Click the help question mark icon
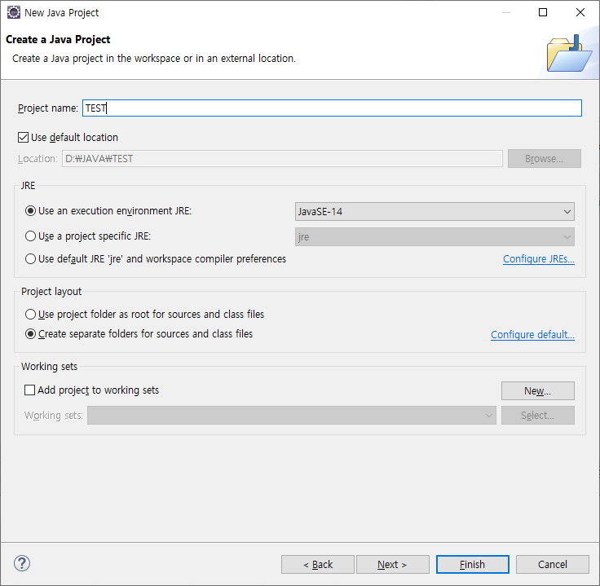The height and width of the screenshot is (586, 600). click(22, 563)
